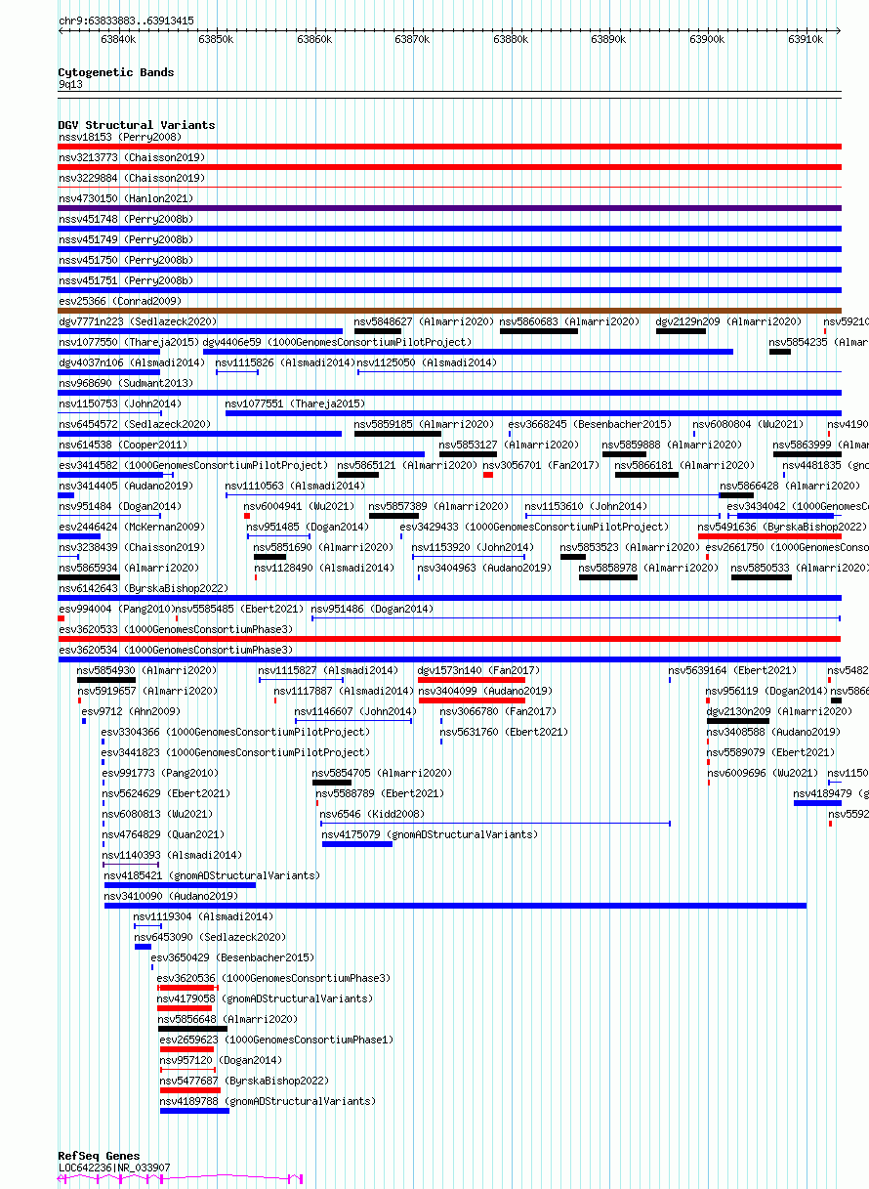
Task: Select the nssv451751 (Perry2008b) variant label
Action: (x=126, y=280)
